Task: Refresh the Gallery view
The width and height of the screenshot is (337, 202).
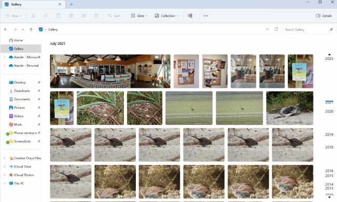Action: pos(276,29)
